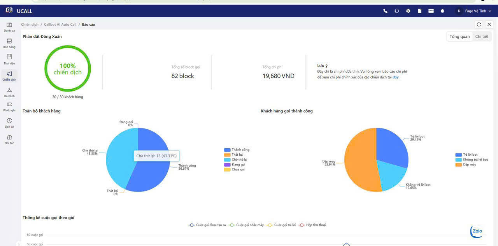This screenshot has width=498, height=246.
Task: Toggle the Cuộc gọi được tạo ra series
Action: [x=207, y=225]
